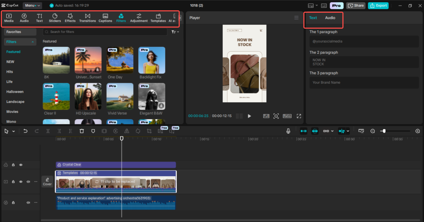Image resolution: width=424 pixels, height=222 pixels.
Task: Lock the Crystal Clear filter track
Action: point(13,165)
